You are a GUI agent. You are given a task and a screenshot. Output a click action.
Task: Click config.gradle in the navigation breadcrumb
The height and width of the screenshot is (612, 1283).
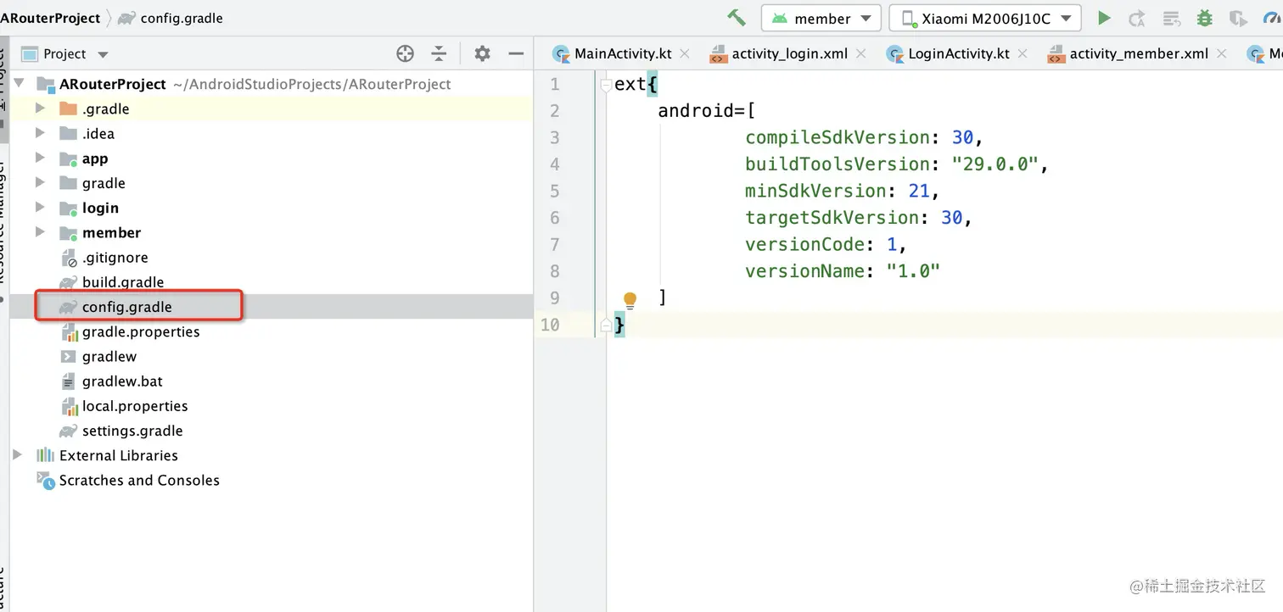click(x=182, y=18)
